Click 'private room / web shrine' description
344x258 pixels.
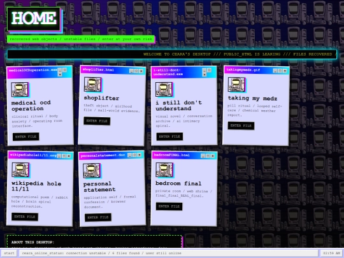click(183, 193)
